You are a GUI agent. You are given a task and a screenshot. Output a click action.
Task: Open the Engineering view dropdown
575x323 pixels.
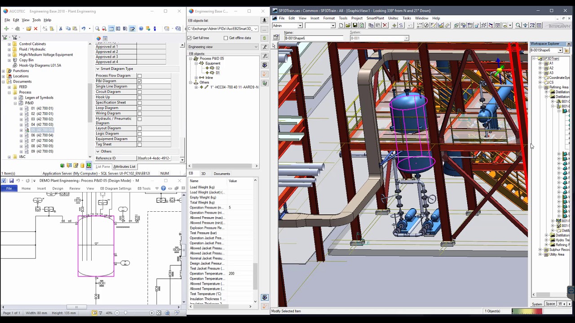(x=256, y=47)
